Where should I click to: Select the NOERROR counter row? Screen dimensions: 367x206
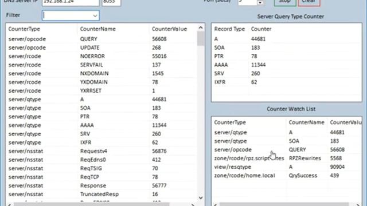pyautogui.click(x=101, y=56)
